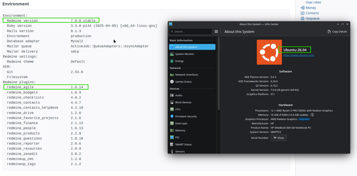Viewport: 357px width, 176px height.
Task: Click the KDE Plasma Version 6.6.5 value
Action: pos(273,77)
